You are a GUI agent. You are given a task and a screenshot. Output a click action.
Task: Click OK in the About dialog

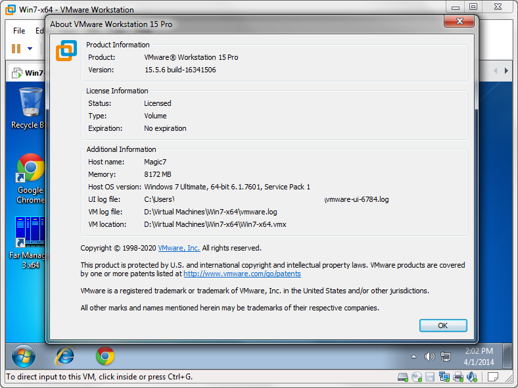[443, 326]
